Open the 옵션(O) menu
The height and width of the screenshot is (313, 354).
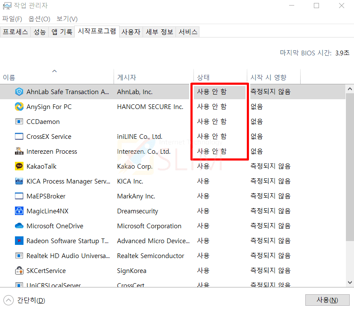point(39,19)
